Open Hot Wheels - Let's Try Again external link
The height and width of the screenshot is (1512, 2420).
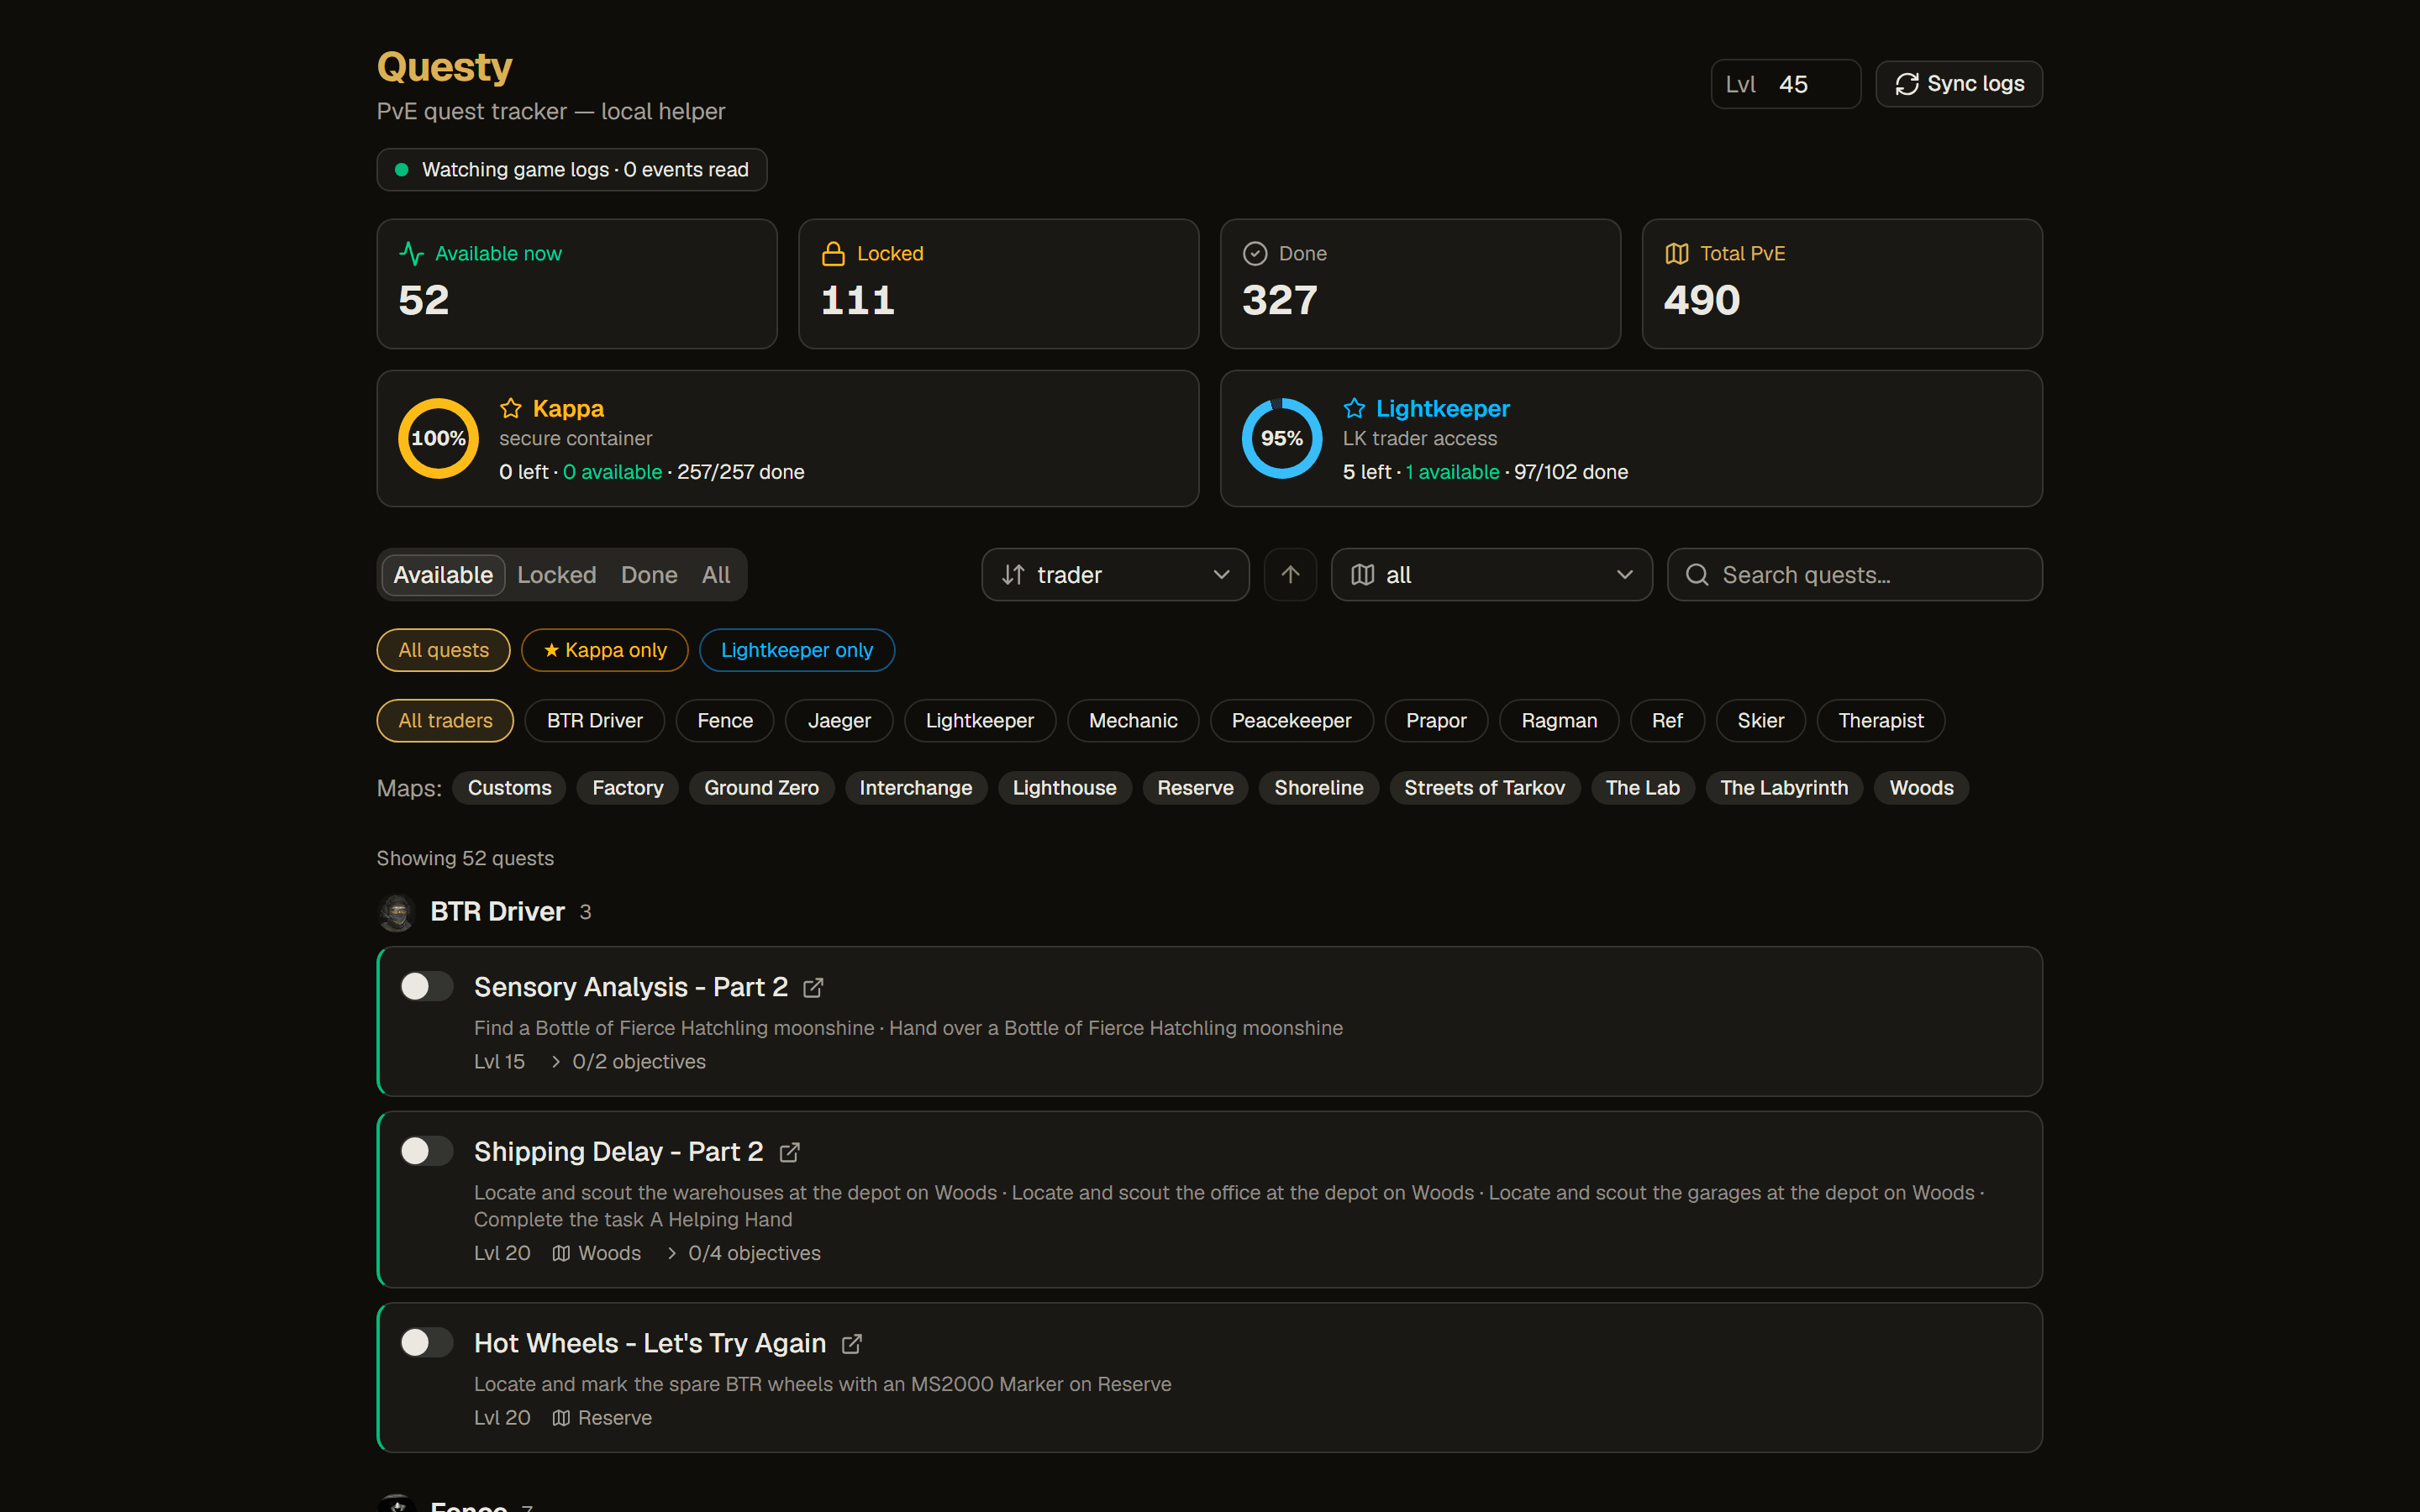[851, 1344]
